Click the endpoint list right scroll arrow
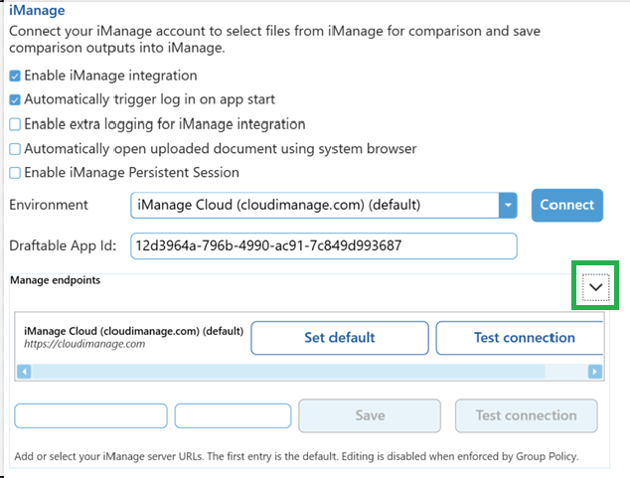 [594, 372]
